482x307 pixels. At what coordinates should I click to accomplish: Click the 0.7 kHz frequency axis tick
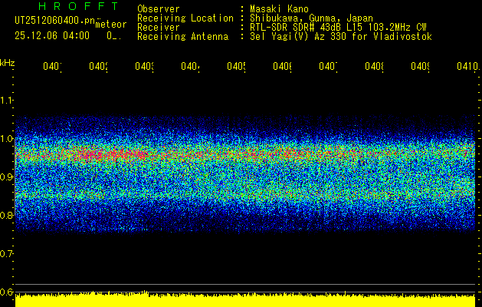(x=7, y=254)
